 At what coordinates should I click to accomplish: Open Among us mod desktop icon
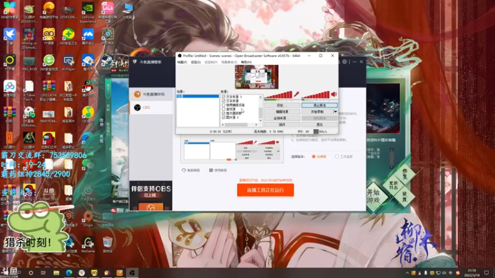pos(29,38)
